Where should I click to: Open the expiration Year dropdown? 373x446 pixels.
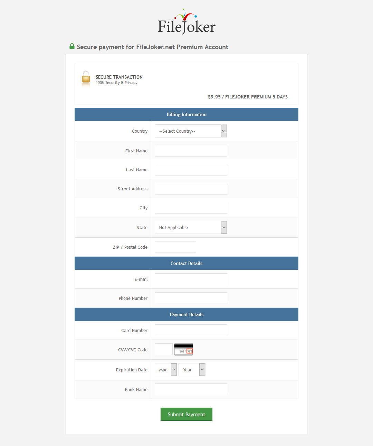coord(192,370)
